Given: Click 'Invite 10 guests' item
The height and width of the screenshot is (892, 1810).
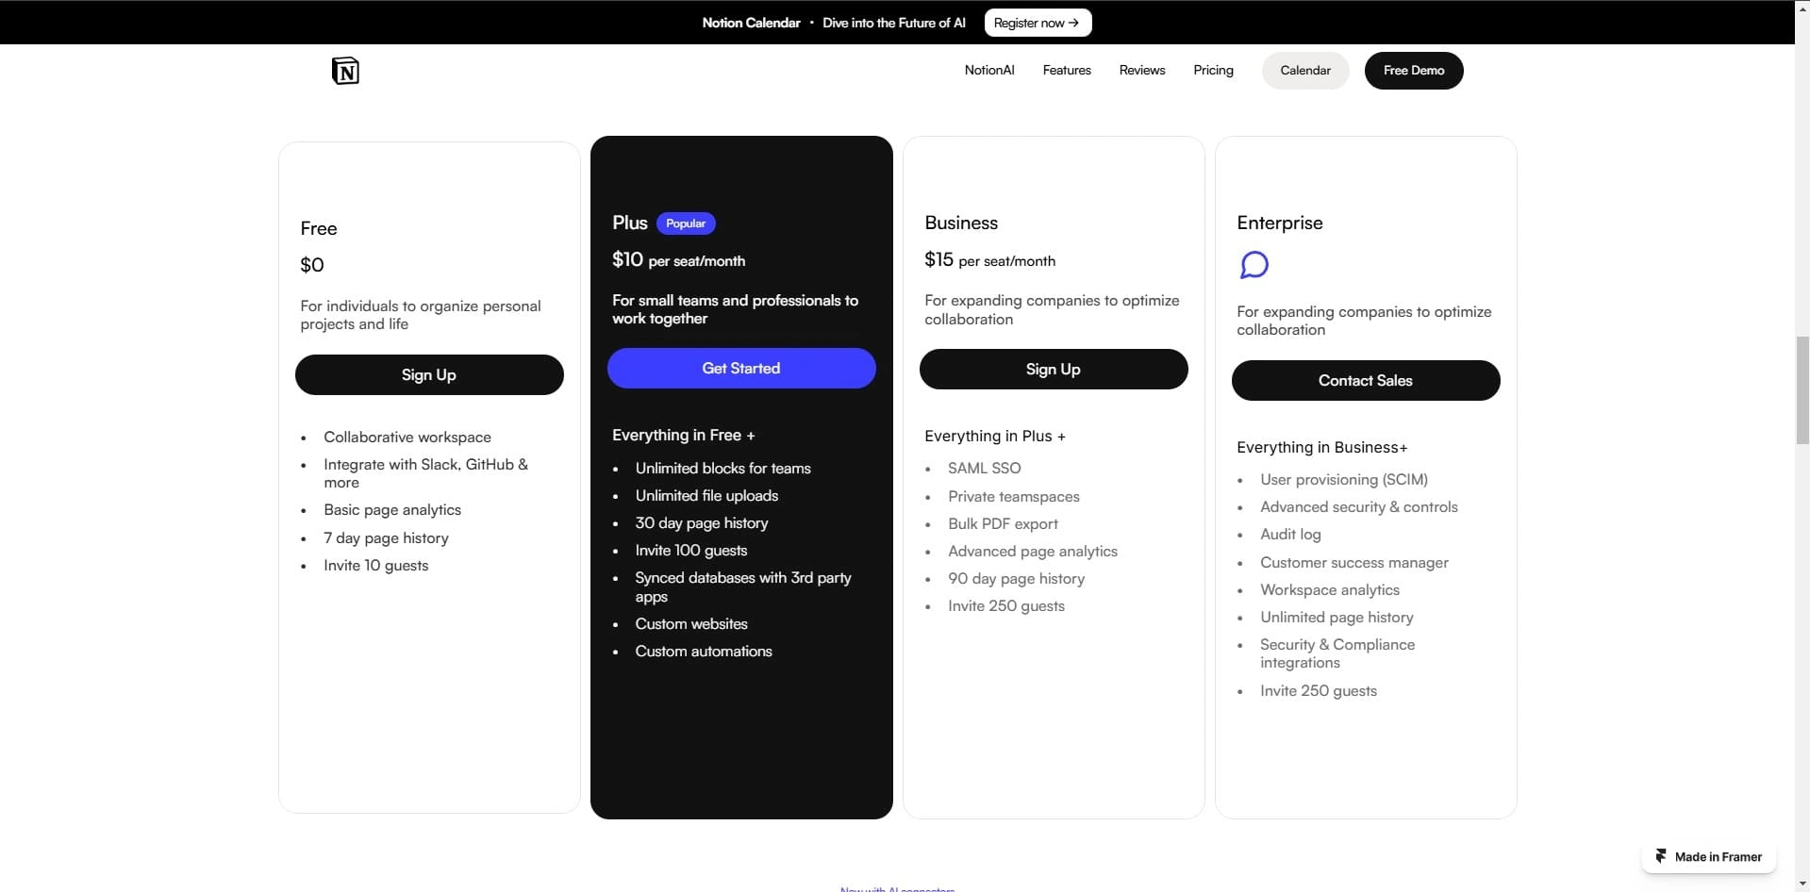Looking at the screenshot, I should (376, 565).
